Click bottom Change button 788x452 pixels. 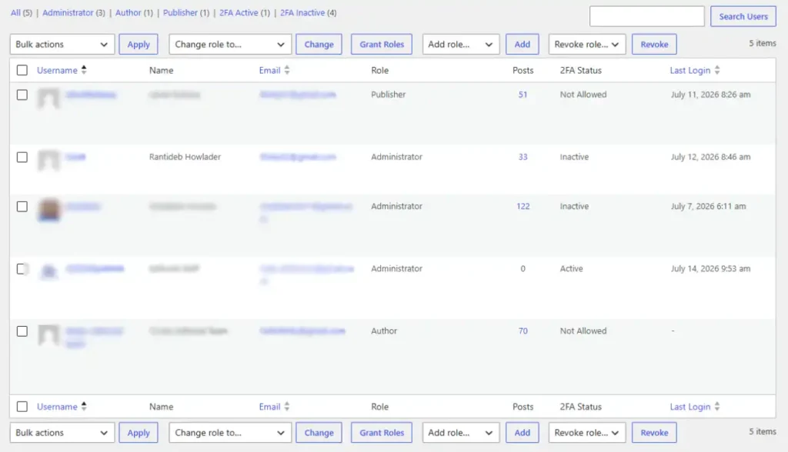[x=319, y=433]
